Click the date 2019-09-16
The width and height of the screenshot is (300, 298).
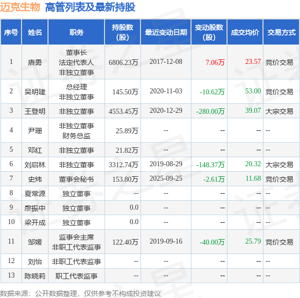click(166, 242)
